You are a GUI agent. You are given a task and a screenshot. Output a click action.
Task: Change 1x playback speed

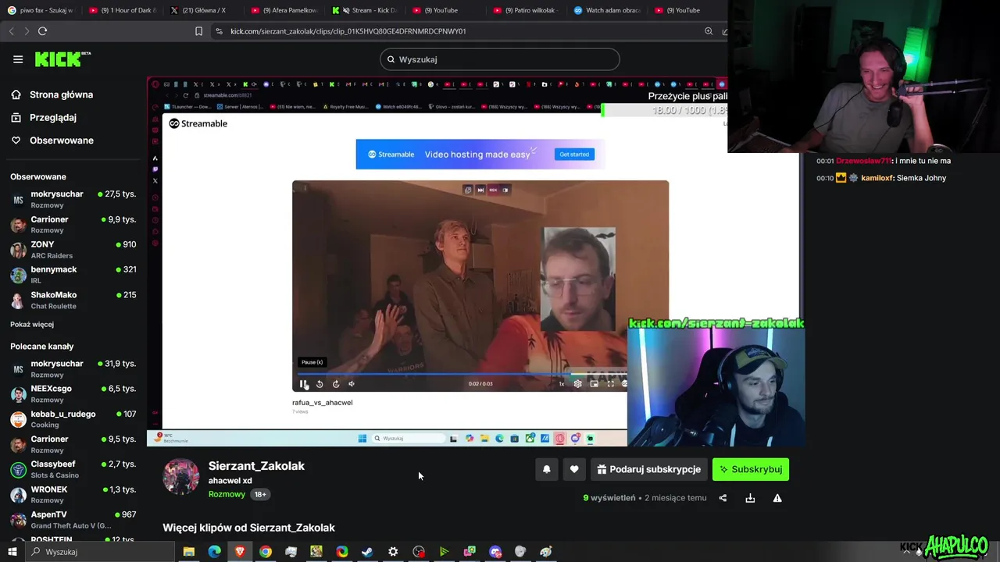point(561,383)
